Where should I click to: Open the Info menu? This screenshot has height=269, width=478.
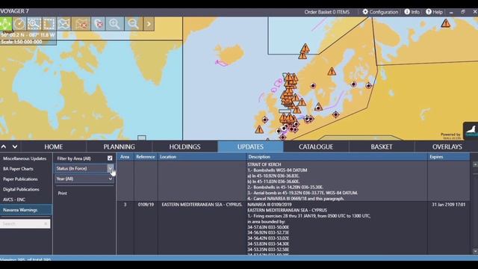point(412,12)
